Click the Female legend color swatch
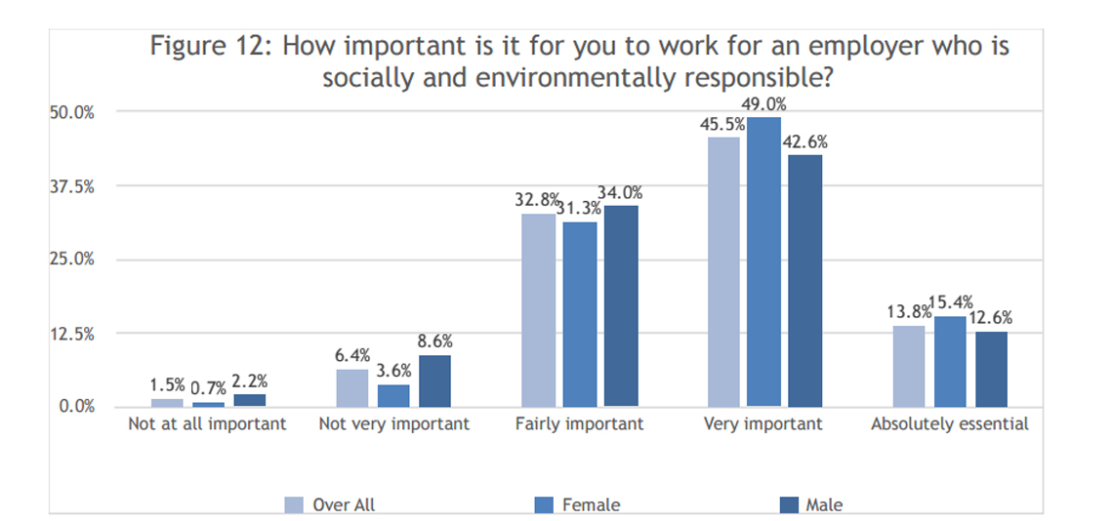 [543, 504]
